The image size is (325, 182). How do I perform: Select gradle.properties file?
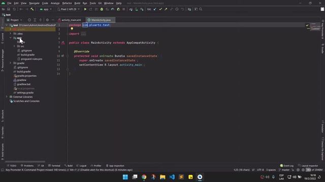pos(25,76)
